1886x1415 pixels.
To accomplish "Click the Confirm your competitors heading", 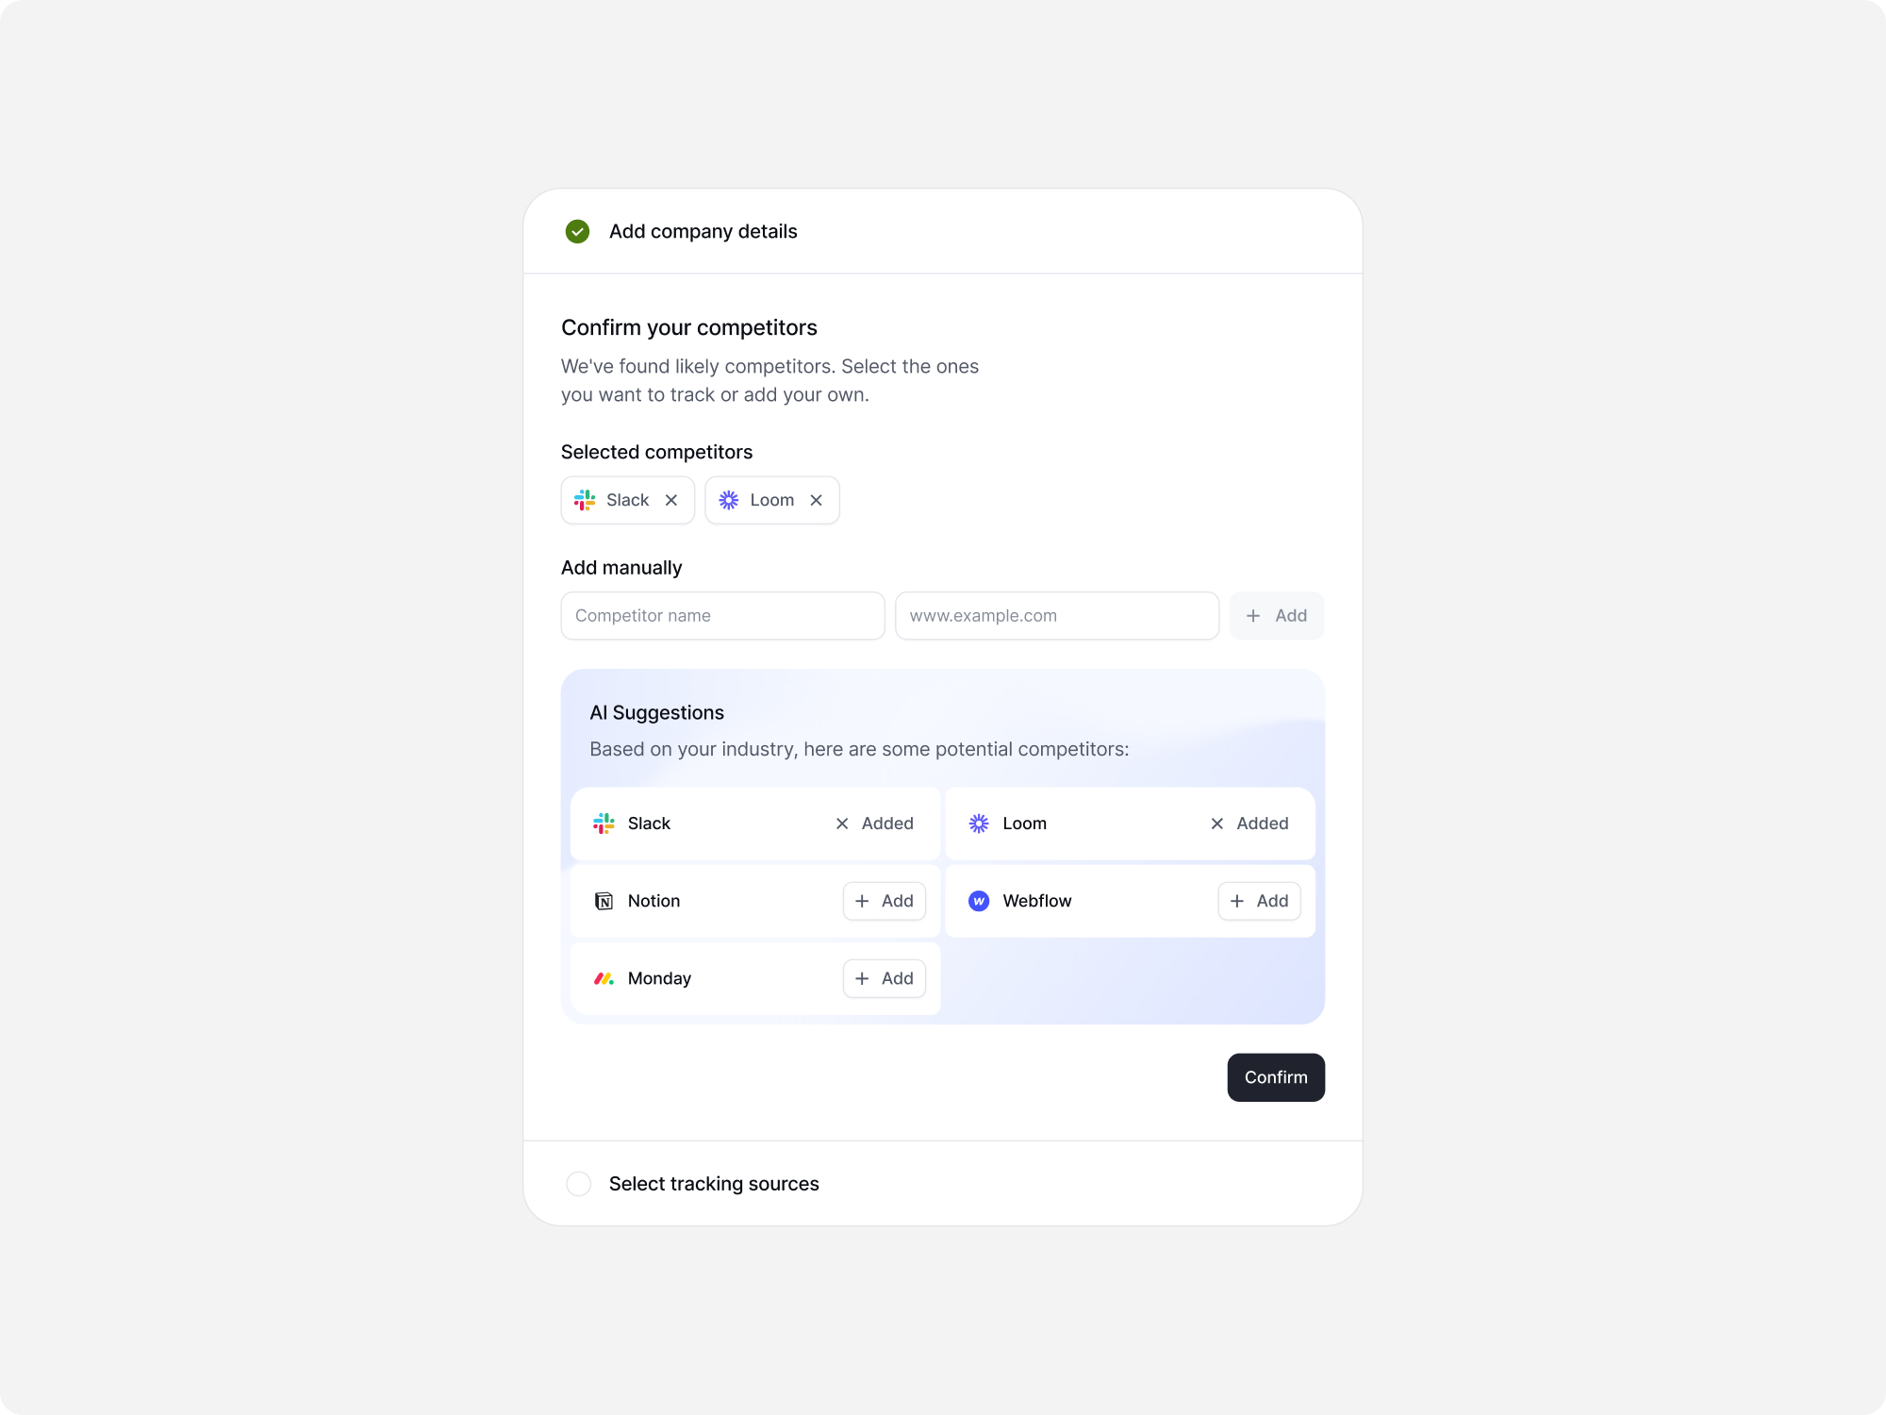I will click(x=689, y=327).
